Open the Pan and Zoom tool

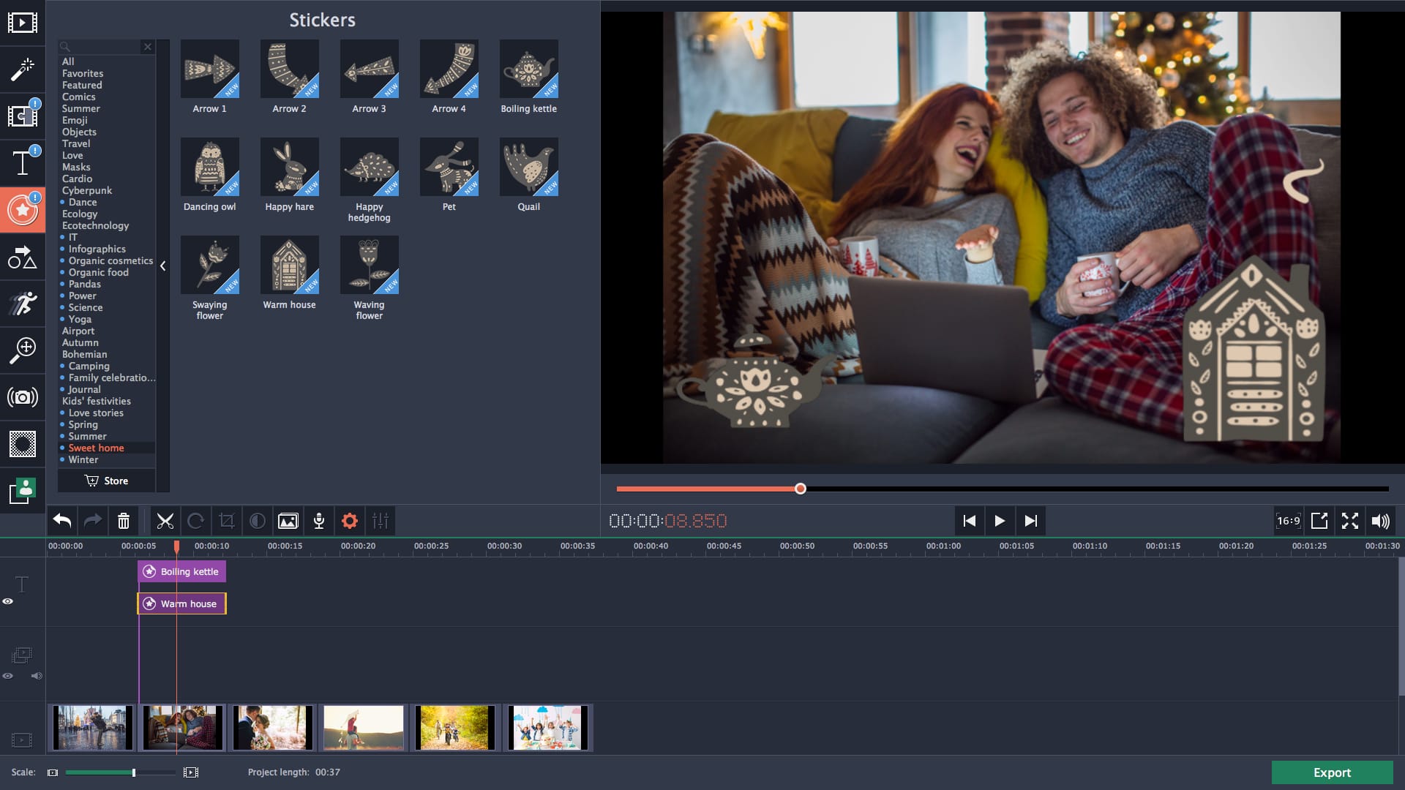23,350
